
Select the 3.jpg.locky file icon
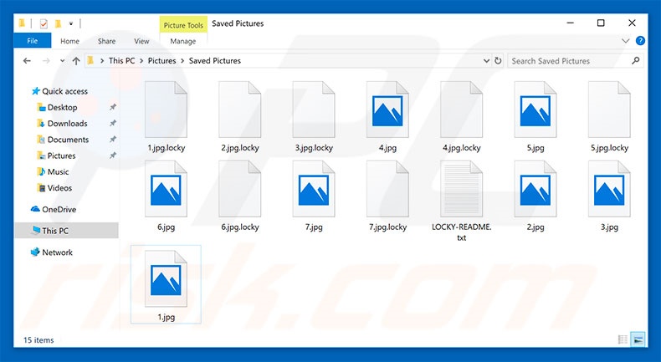point(314,110)
